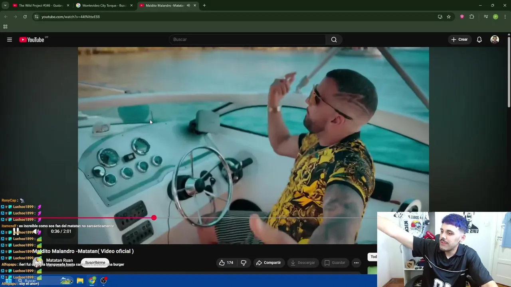Click the page vertical scrollbar
The image size is (511, 287).
pos(509,72)
